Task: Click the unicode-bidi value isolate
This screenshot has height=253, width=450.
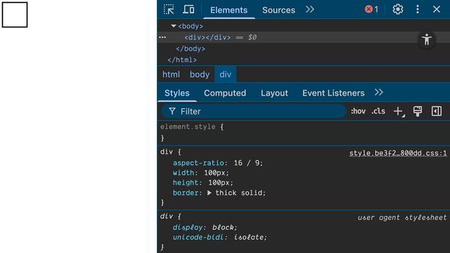Action: pos(248,238)
